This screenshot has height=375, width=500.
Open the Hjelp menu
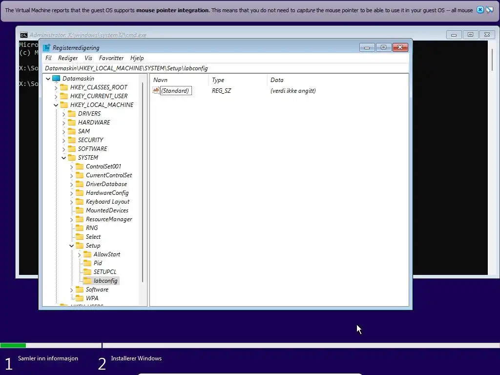(137, 58)
